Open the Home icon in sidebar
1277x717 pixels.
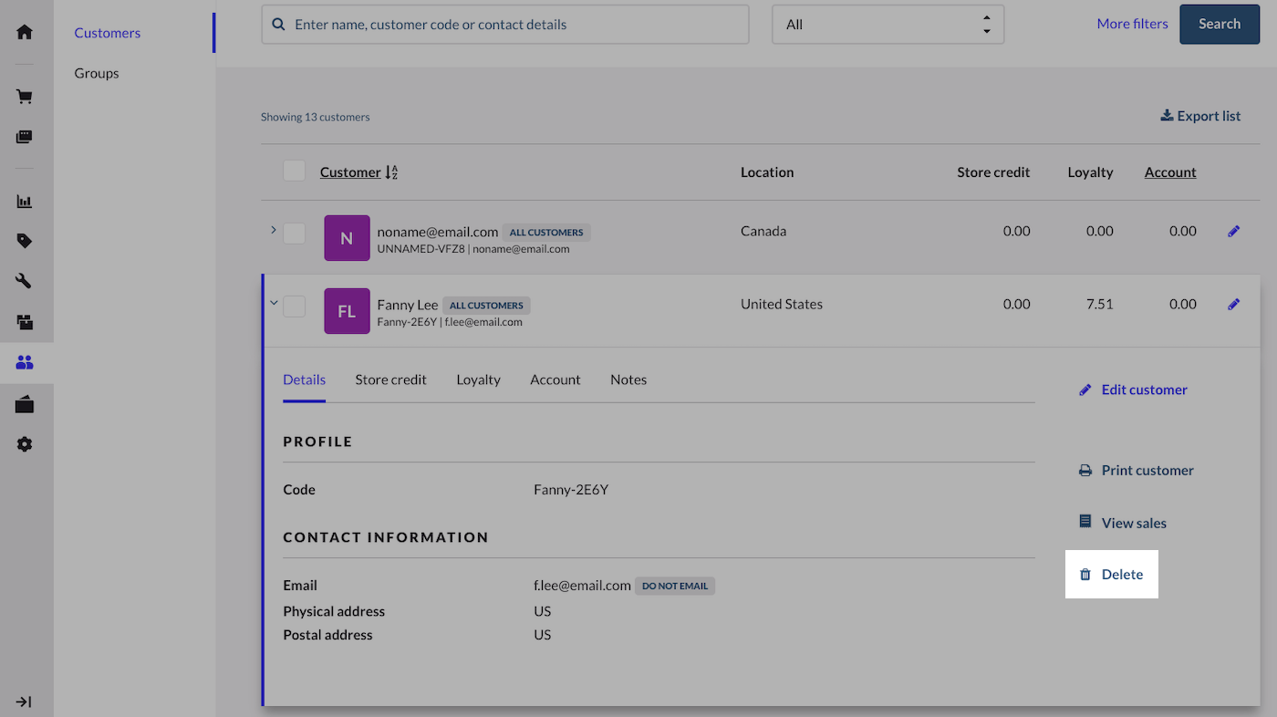coord(25,32)
